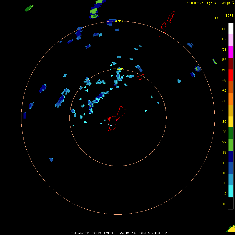The image size is (235, 235).
Task: Click the 'TH' threshold label
Action: [224, 204]
